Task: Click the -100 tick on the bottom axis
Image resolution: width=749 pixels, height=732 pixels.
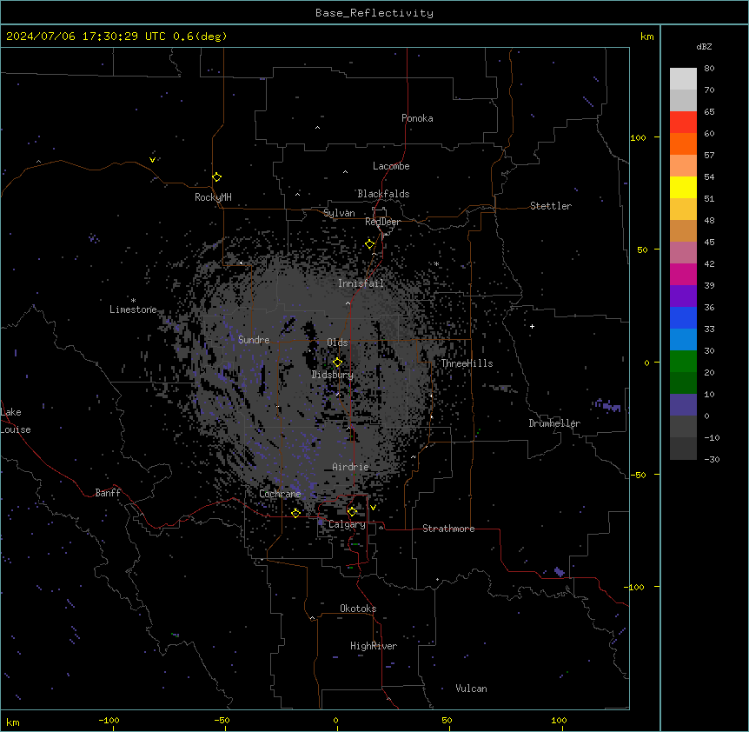Action: click(109, 720)
